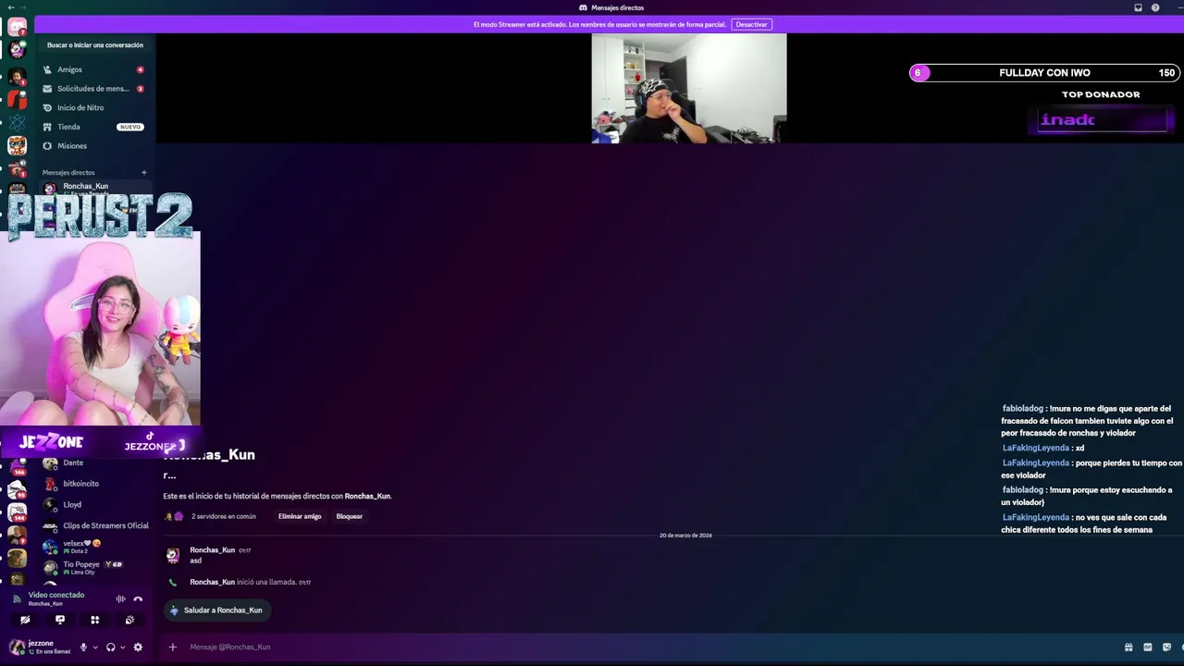The height and width of the screenshot is (666, 1184).
Task: Toggle the camera off button
Action: (x=25, y=620)
